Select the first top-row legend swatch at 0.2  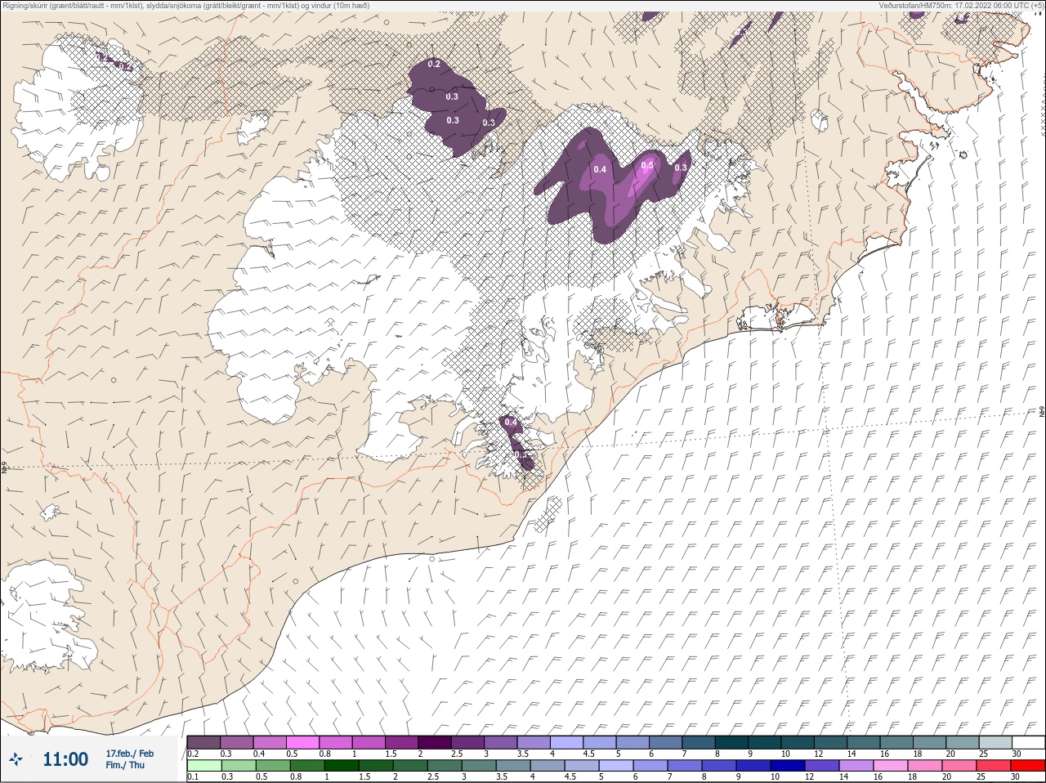click(x=203, y=742)
